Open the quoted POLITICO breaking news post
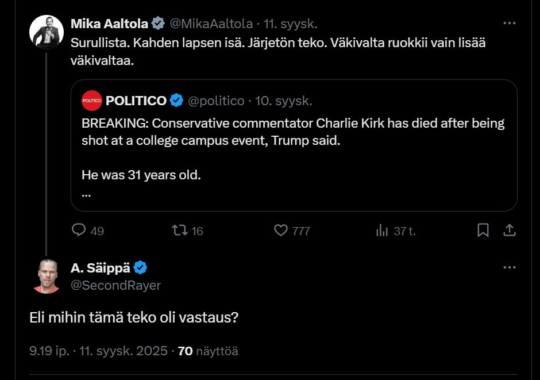Image resolution: width=540 pixels, height=380 pixels. point(293,149)
